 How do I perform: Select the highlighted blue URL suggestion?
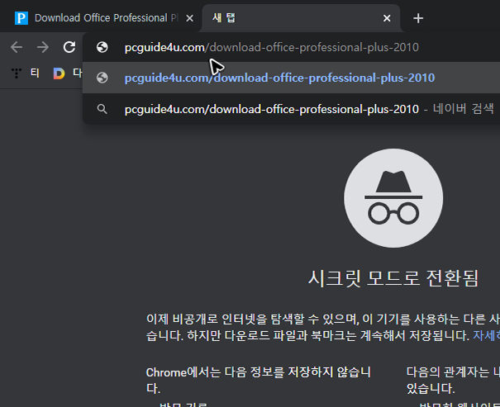click(291, 78)
